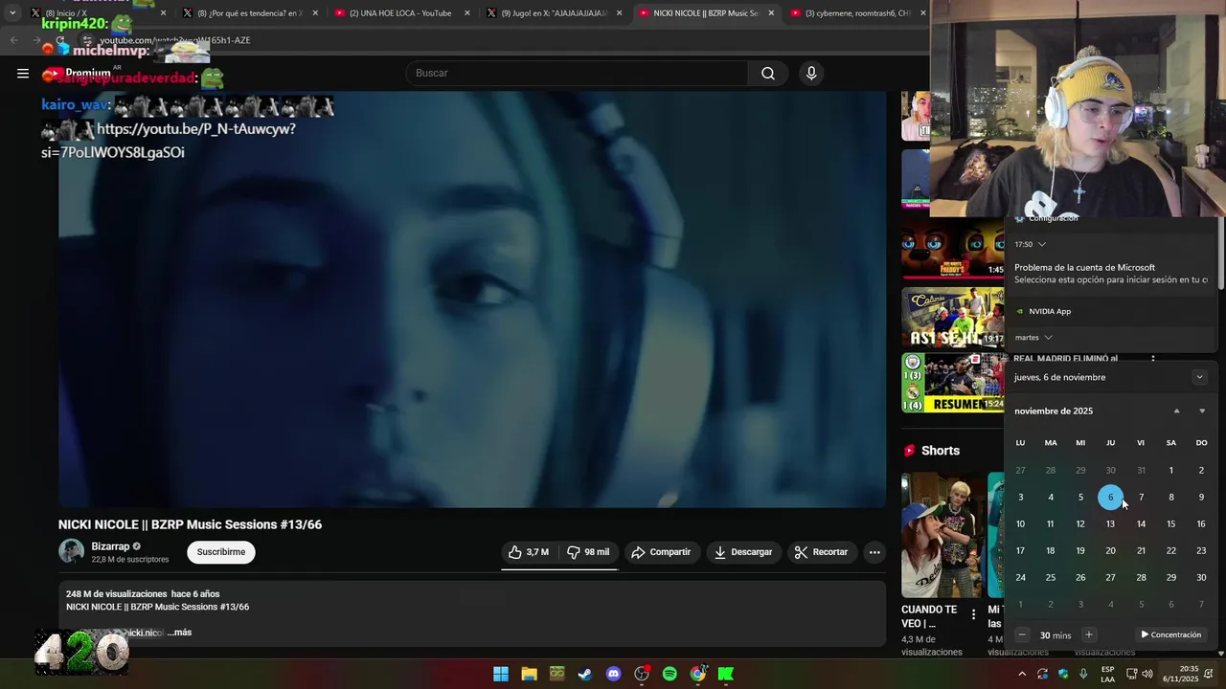Go to the previous month in calendar
This screenshot has height=689, width=1226.
coord(1177,411)
